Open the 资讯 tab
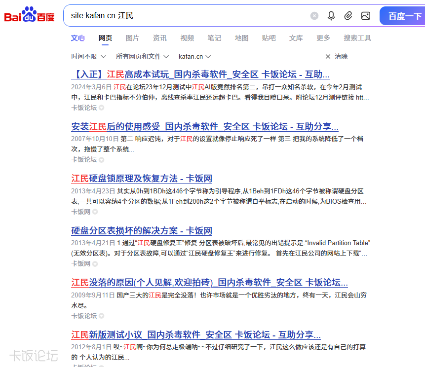 [x=159, y=38]
